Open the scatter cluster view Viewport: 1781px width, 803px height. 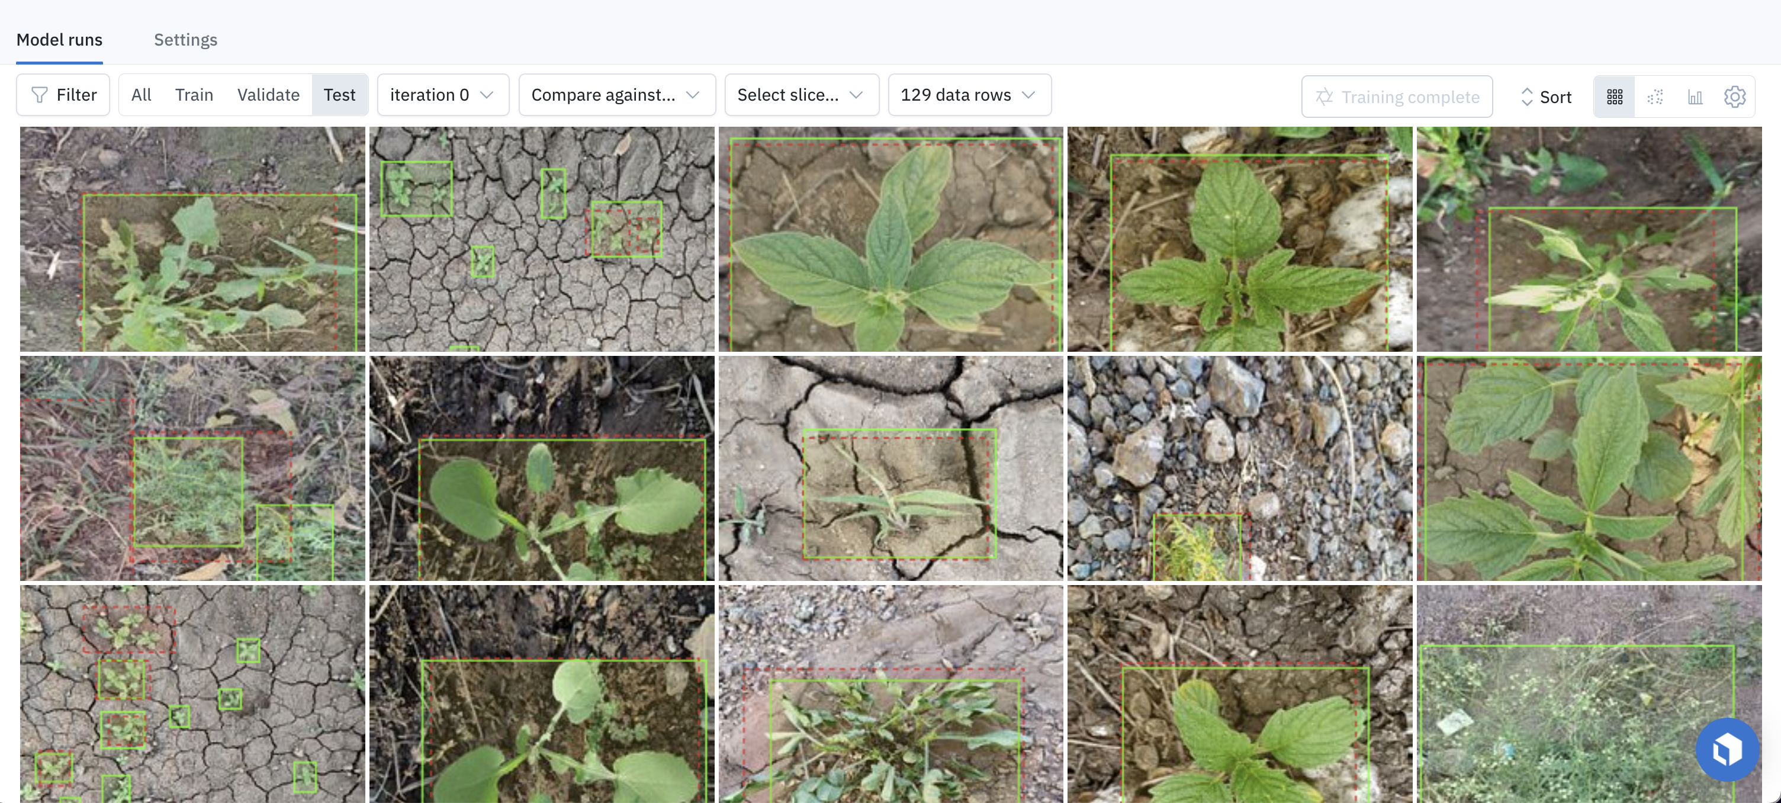[x=1654, y=97]
